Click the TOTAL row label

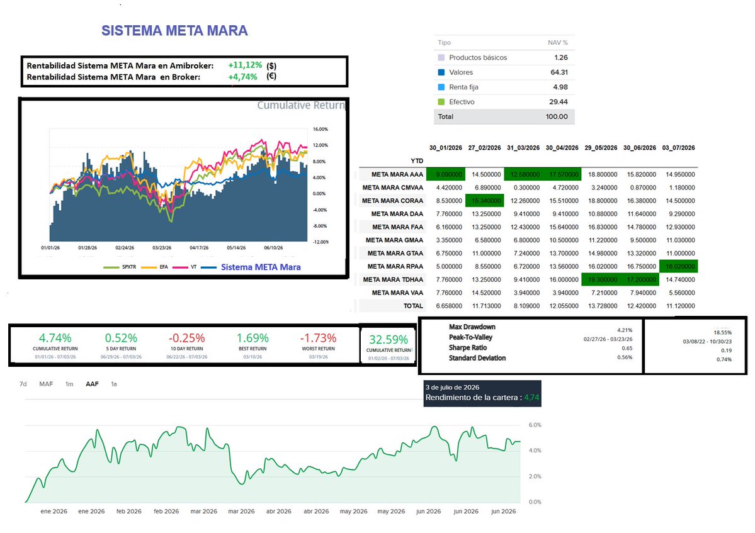[x=413, y=305]
